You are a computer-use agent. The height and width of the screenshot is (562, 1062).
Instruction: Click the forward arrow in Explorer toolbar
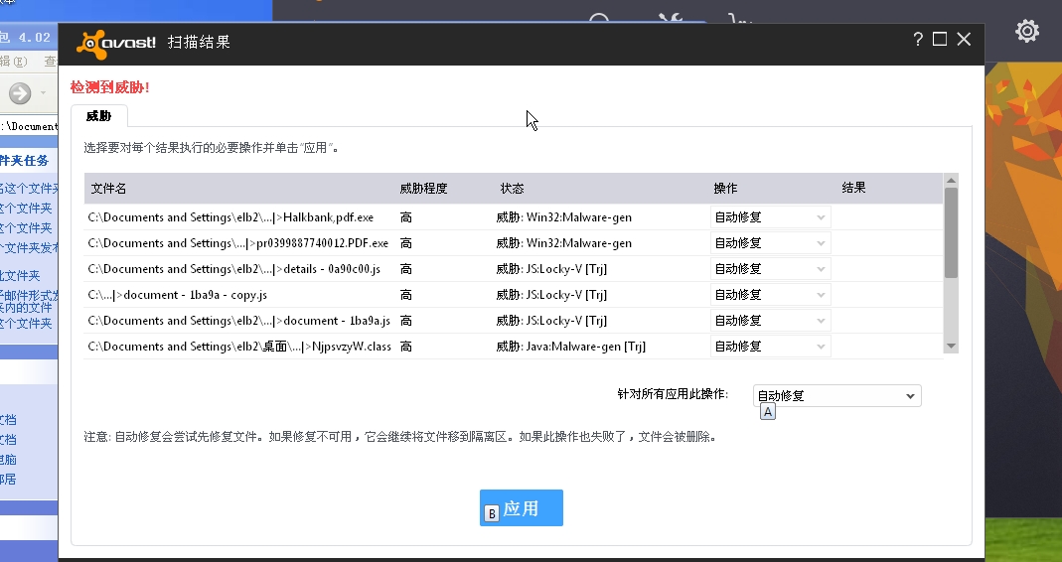[20, 93]
